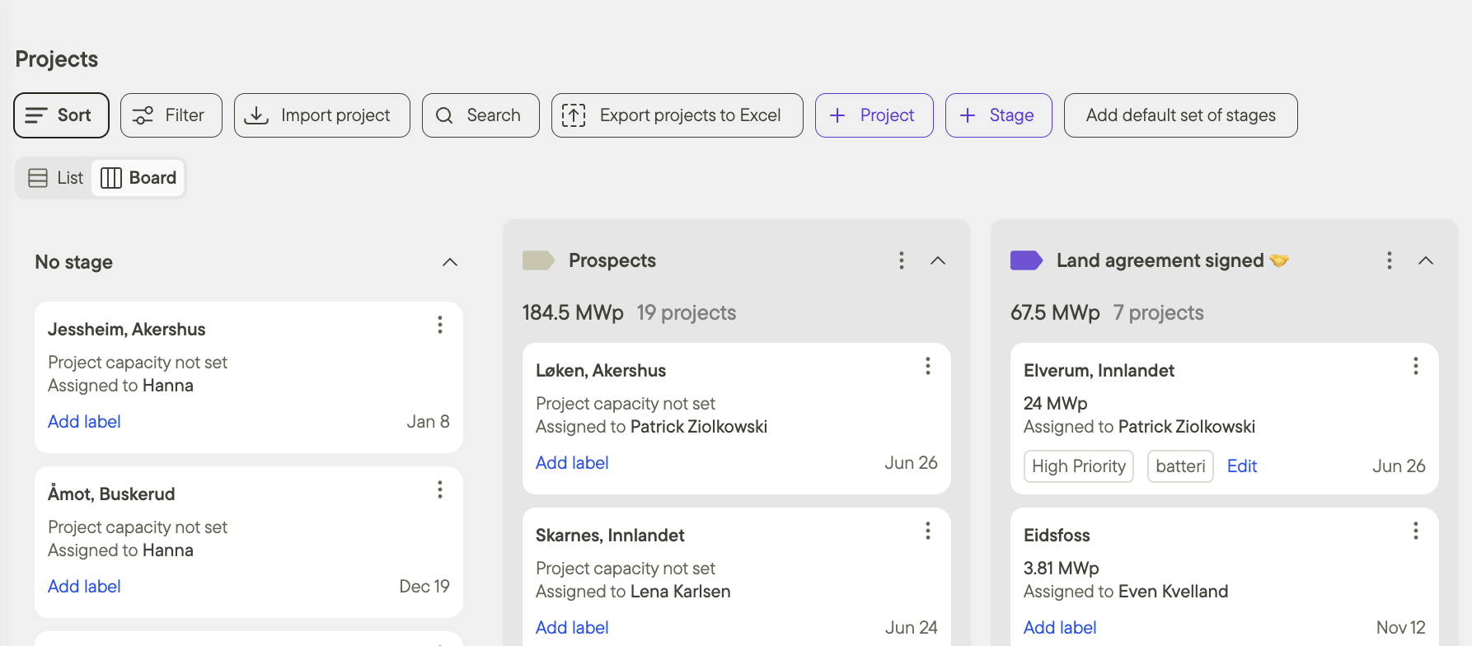The width and height of the screenshot is (1472, 646).
Task: Add label to Jessheim, Akershus
Action: click(84, 422)
